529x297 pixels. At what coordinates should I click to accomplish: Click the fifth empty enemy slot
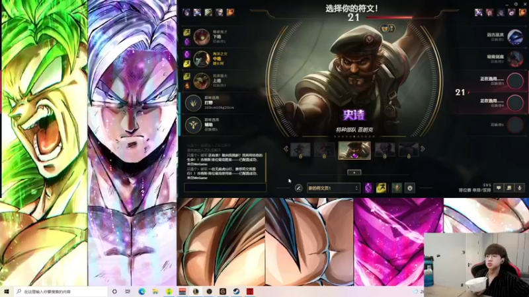[x=515, y=125]
